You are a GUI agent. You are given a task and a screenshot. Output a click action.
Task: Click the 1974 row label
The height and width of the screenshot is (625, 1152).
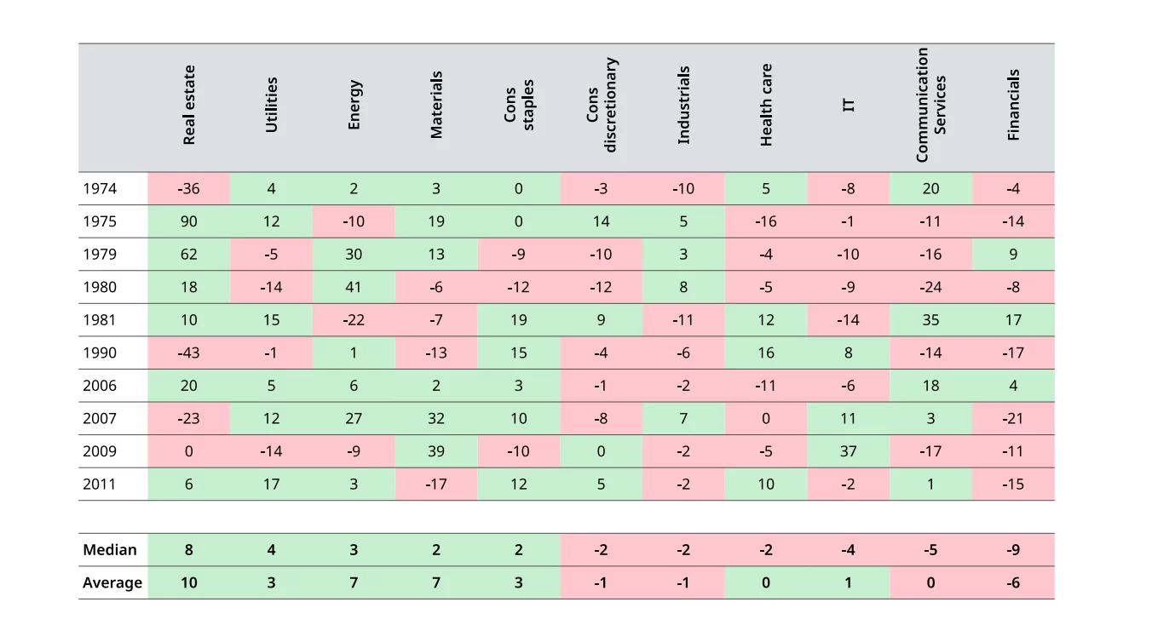tap(100, 189)
